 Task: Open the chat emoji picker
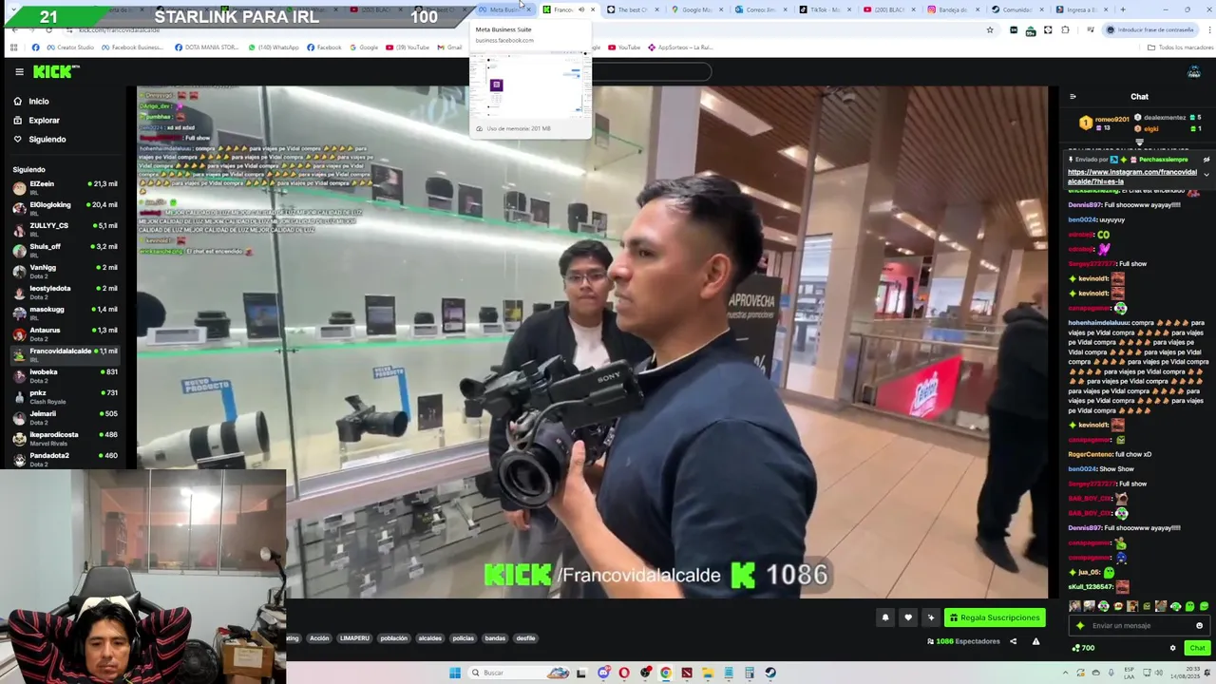pyautogui.click(x=1199, y=625)
